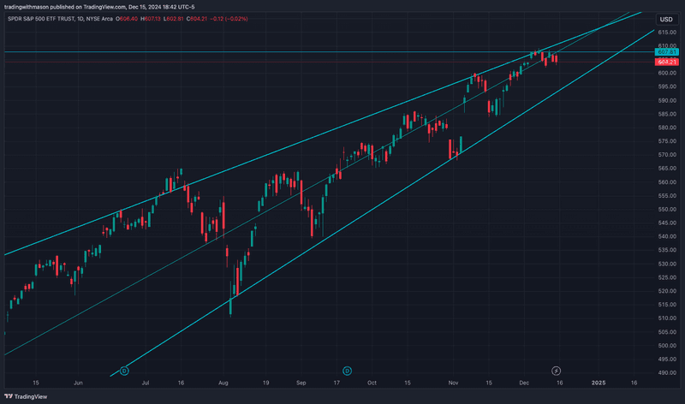Click the Nov label on time axis
Viewport: 685px width, 404px height.
point(453,383)
